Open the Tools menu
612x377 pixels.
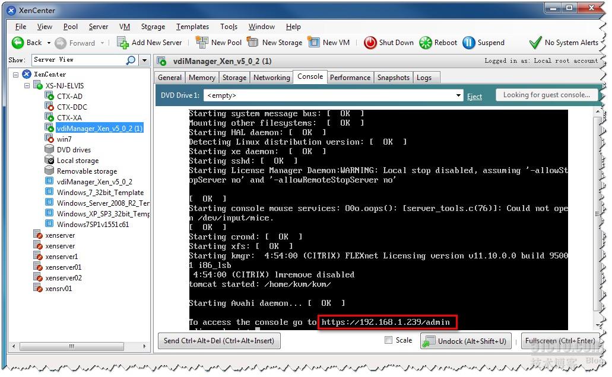pyautogui.click(x=229, y=27)
